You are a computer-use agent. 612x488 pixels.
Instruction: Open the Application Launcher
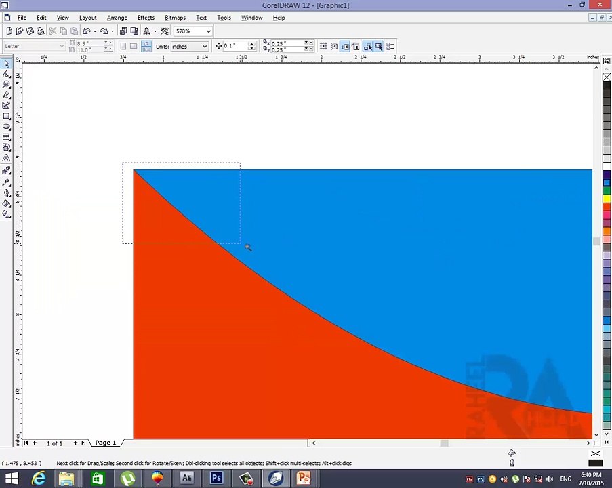coord(147,31)
